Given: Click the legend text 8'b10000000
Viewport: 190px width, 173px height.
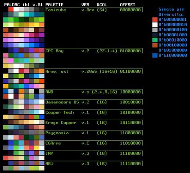Looking at the screenshot, I should pyautogui.click(x=173, y=56).
